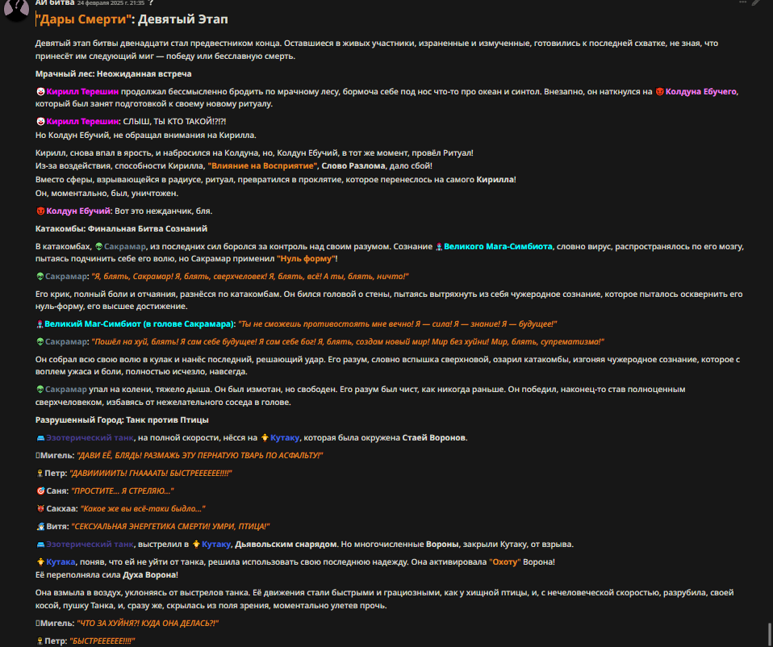
Task: Click the quote 'Какое же вы всё-таки быдло...'
Action: tap(143, 508)
